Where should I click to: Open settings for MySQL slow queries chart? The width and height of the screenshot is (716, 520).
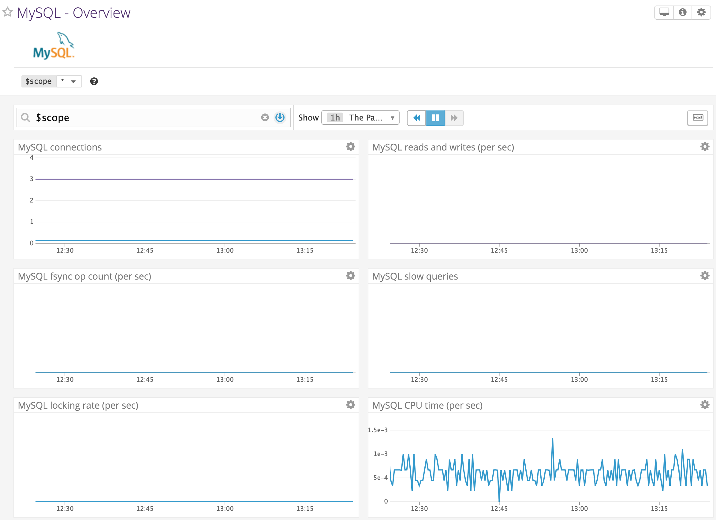tap(705, 276)
